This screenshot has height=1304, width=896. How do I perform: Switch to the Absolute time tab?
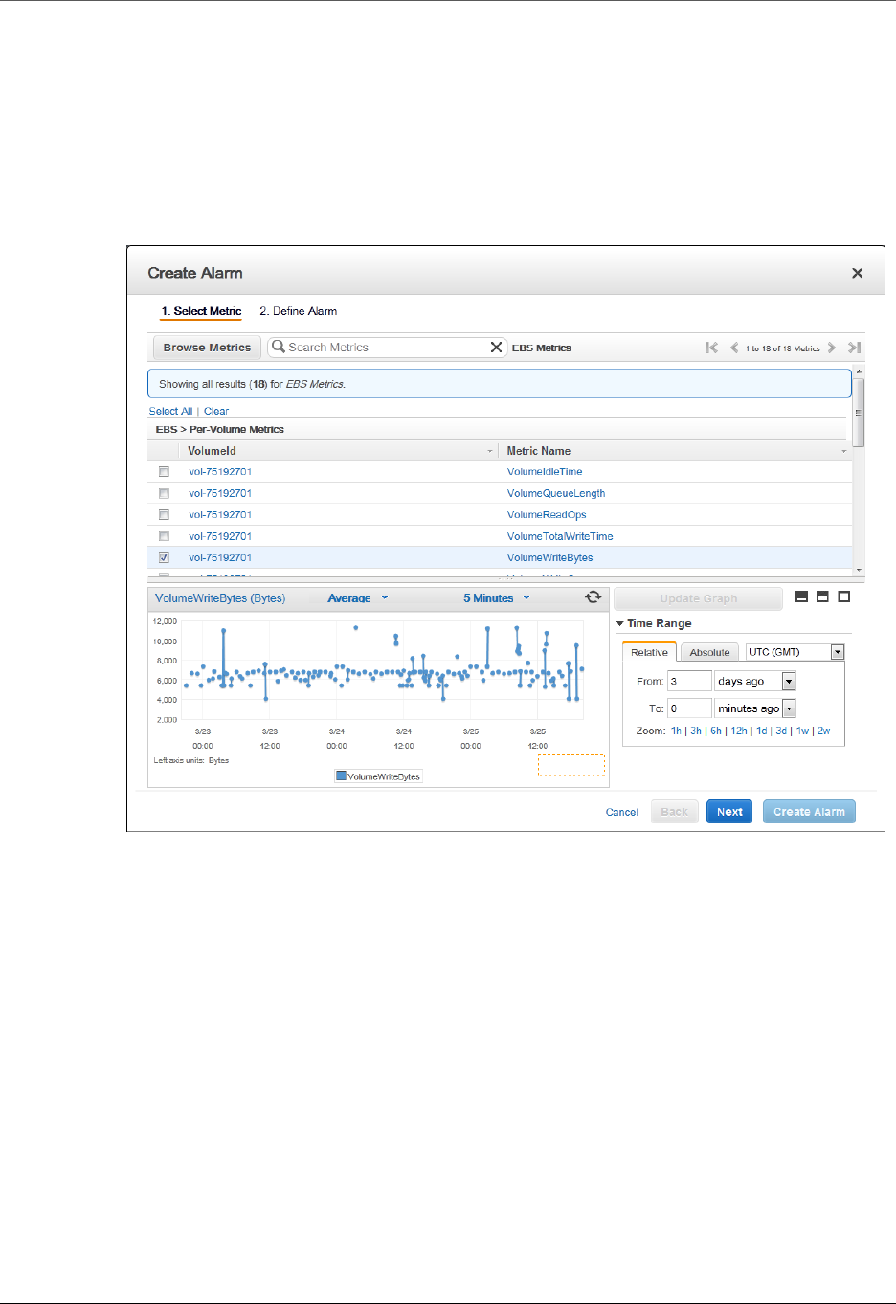[x=709, y=652]
